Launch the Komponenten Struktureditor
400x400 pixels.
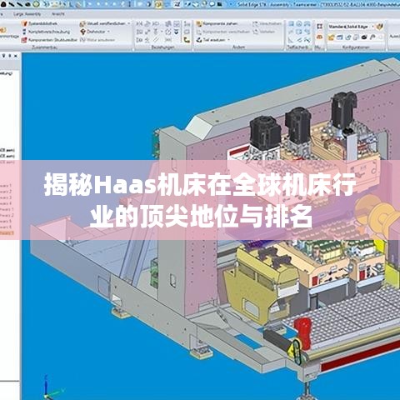point(49,40)
